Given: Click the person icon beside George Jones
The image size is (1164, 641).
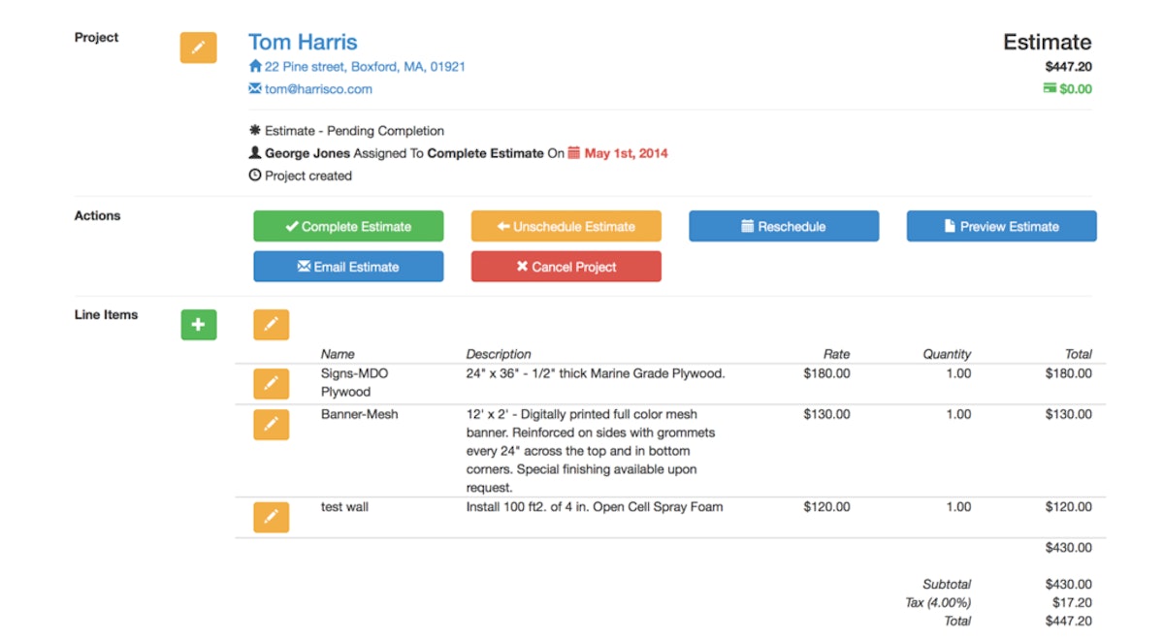Looking at the screenshot, I should click(253, 152).
